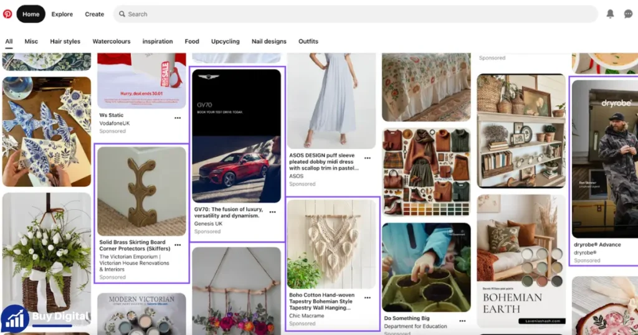Open the VodafoneUK advertiser link
Viewport: 638px width, 335px height.
tap(115, 123)
